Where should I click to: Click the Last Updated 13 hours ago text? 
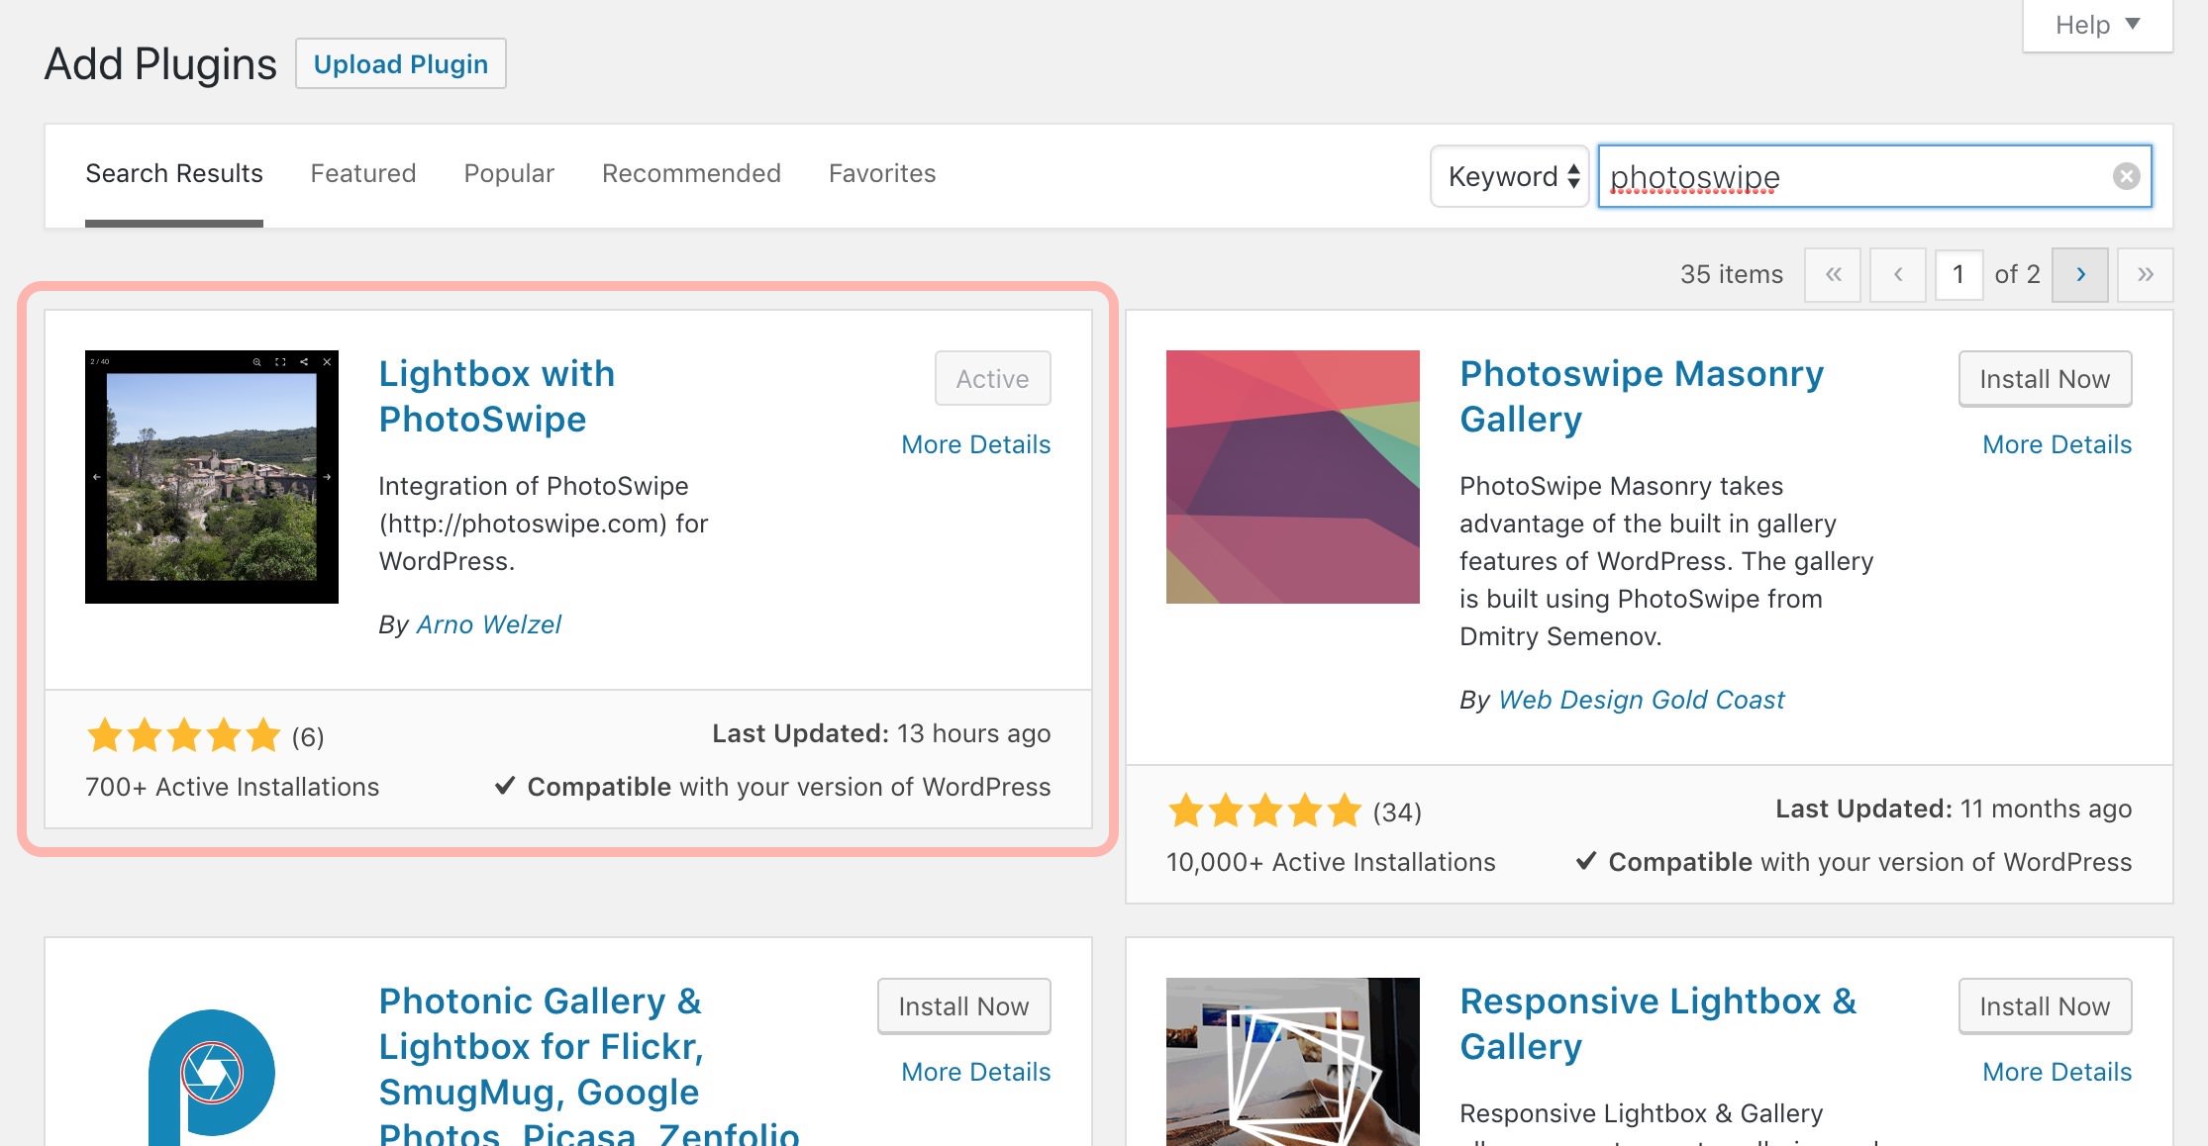881,733
